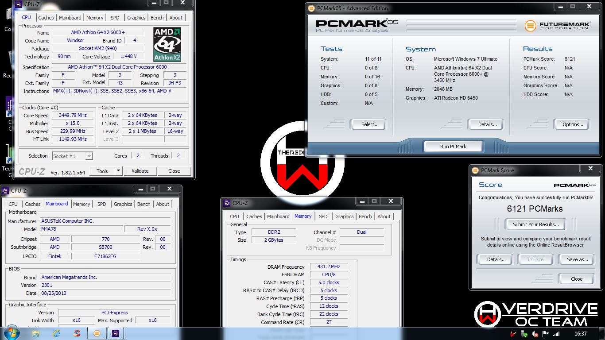This screenshot has width=605, height=340.
Task: Click the network signal tray icon
Action: [556, 334]
